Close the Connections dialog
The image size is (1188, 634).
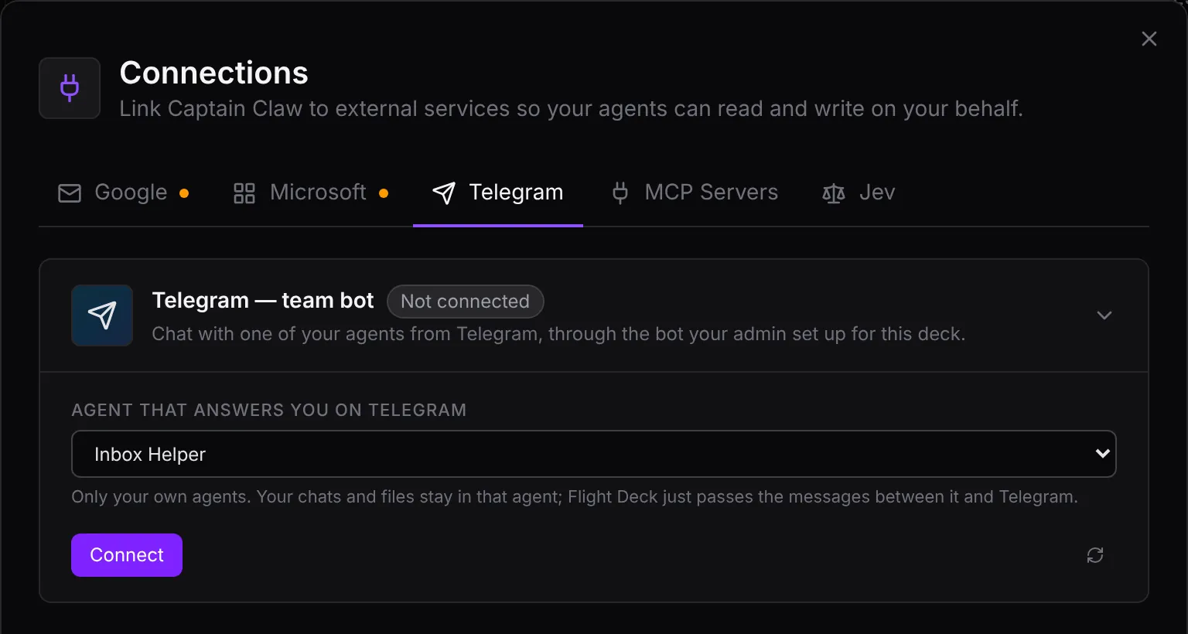tap(1149, 39)
